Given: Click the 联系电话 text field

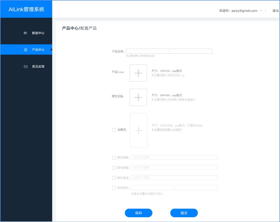Looking at the screenshot, I should 174,178.
